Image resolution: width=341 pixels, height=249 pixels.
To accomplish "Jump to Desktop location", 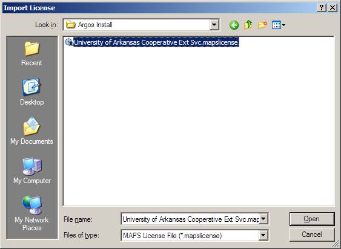I will point(31,92).
